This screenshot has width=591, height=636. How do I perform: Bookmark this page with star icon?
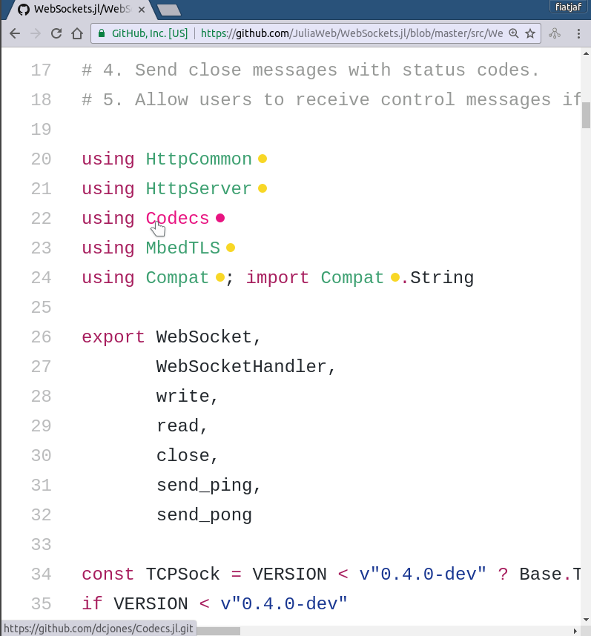530,33
